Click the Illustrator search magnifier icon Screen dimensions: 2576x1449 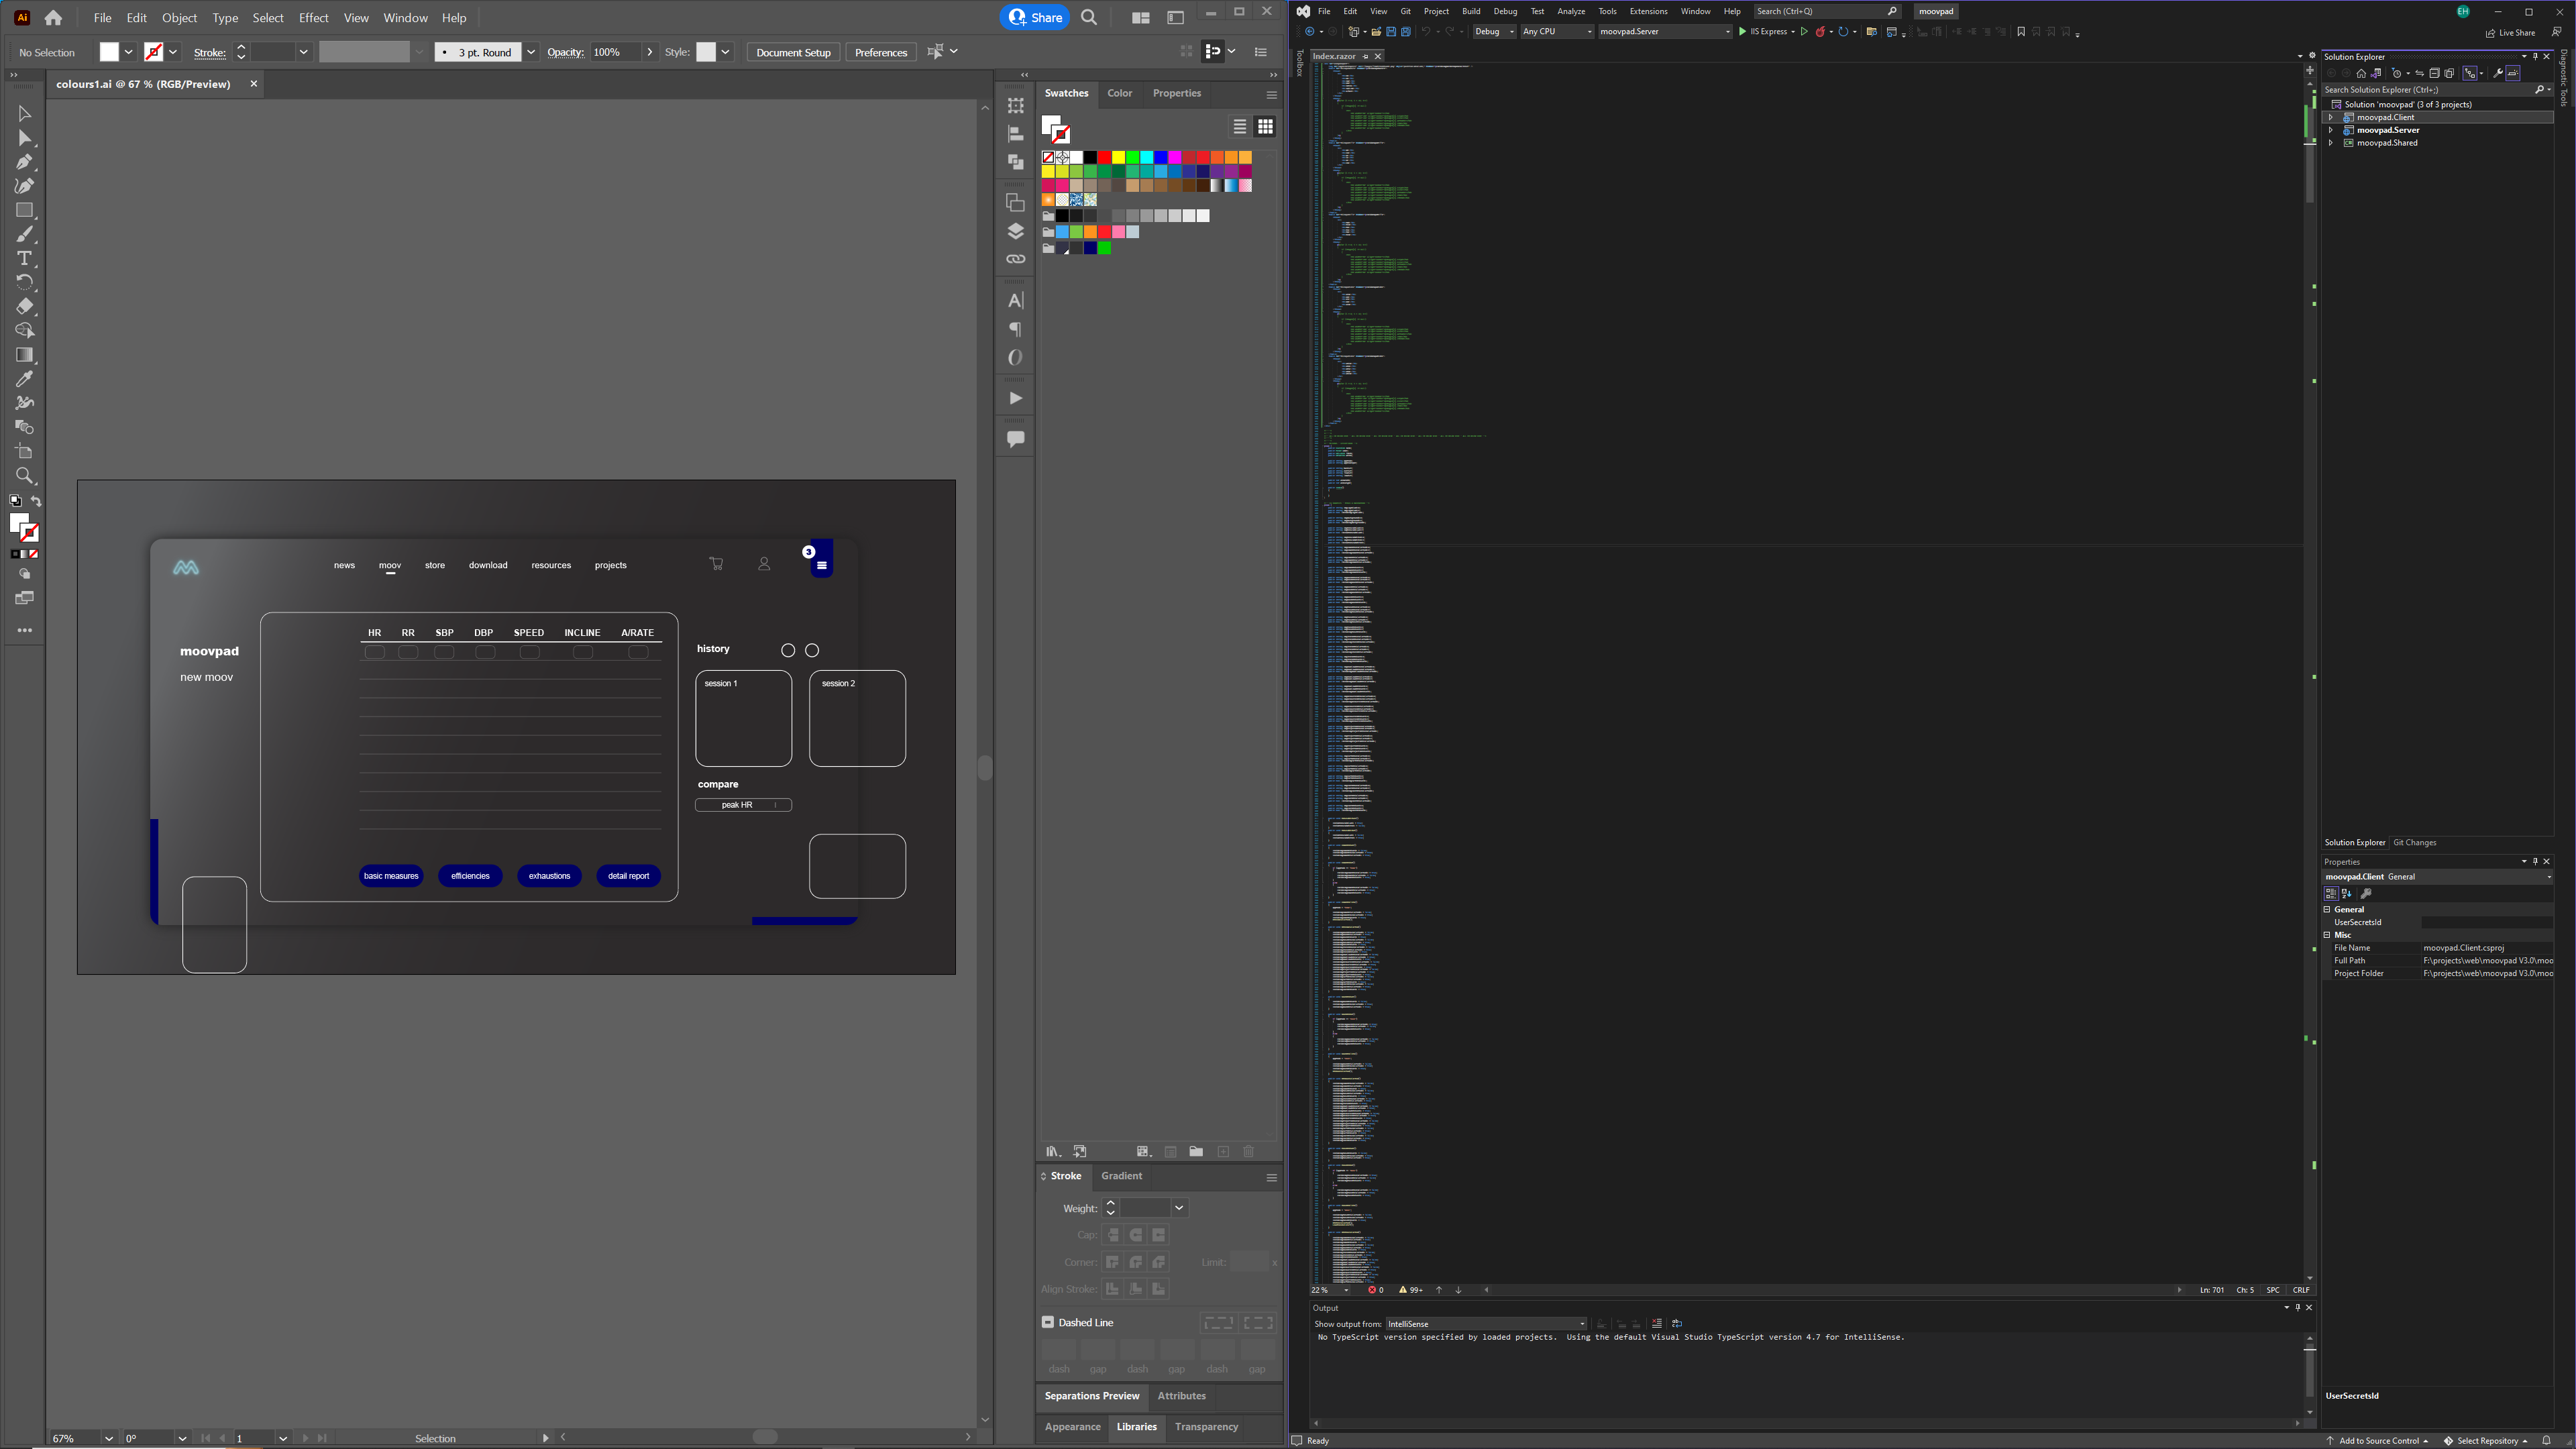coord(1089,17)
